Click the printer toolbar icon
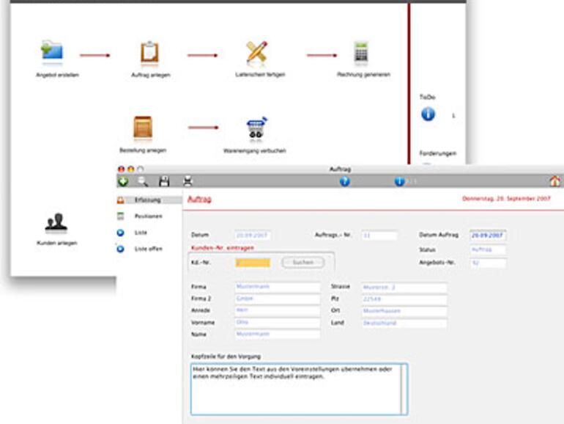Viewport: 564px width, 424px height. click(188, 181)
